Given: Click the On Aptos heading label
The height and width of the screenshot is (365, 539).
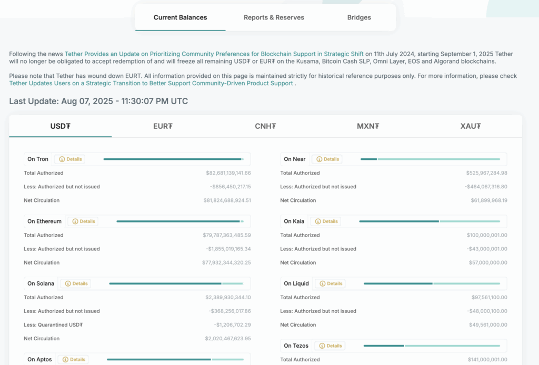Looking at the screenshot, I should click(39, 360).
